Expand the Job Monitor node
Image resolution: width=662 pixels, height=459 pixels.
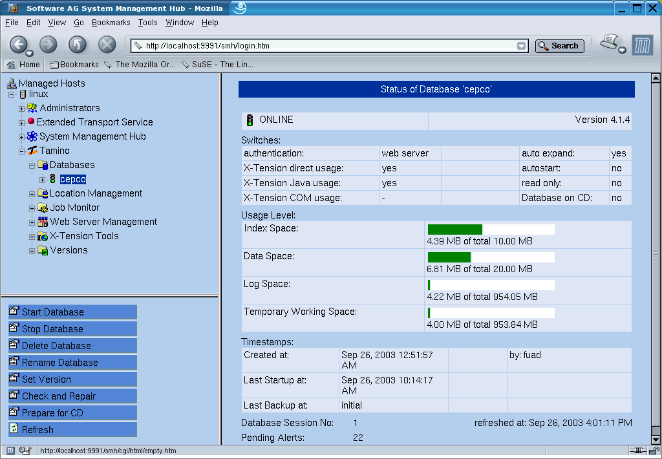32,208
